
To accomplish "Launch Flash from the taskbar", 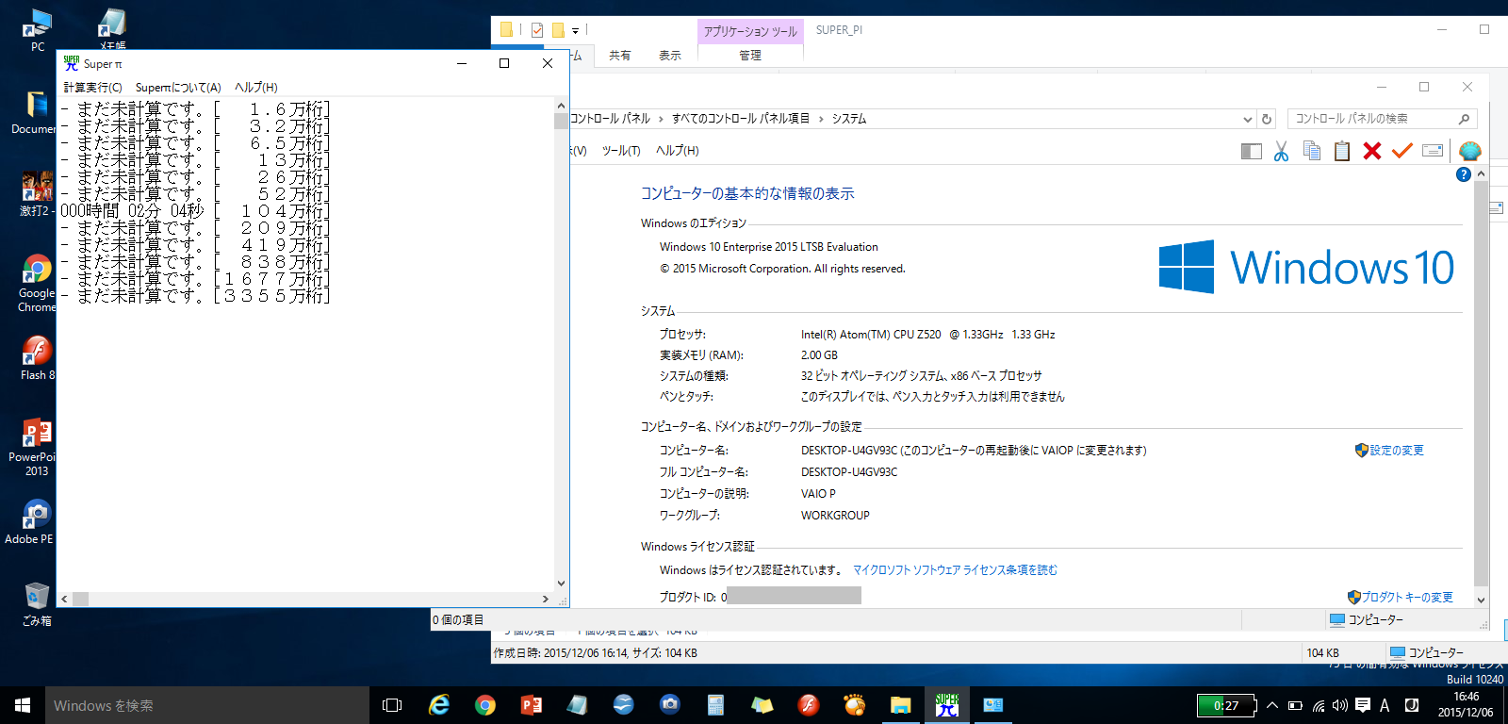I will pos(809,705).
